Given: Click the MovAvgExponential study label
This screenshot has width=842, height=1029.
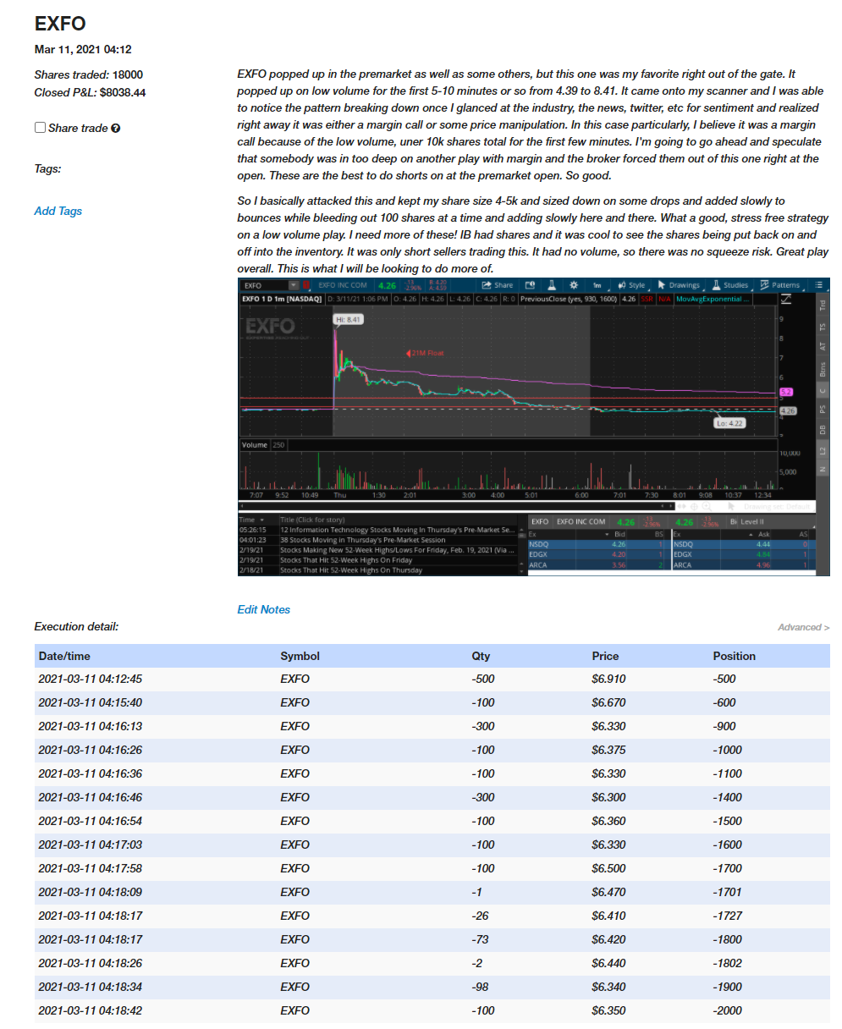Looking at the screenshot, I should coord(712,299).
